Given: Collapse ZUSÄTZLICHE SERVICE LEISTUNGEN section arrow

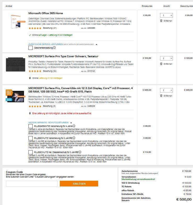Looking at the screenshot, I should 96,44.
